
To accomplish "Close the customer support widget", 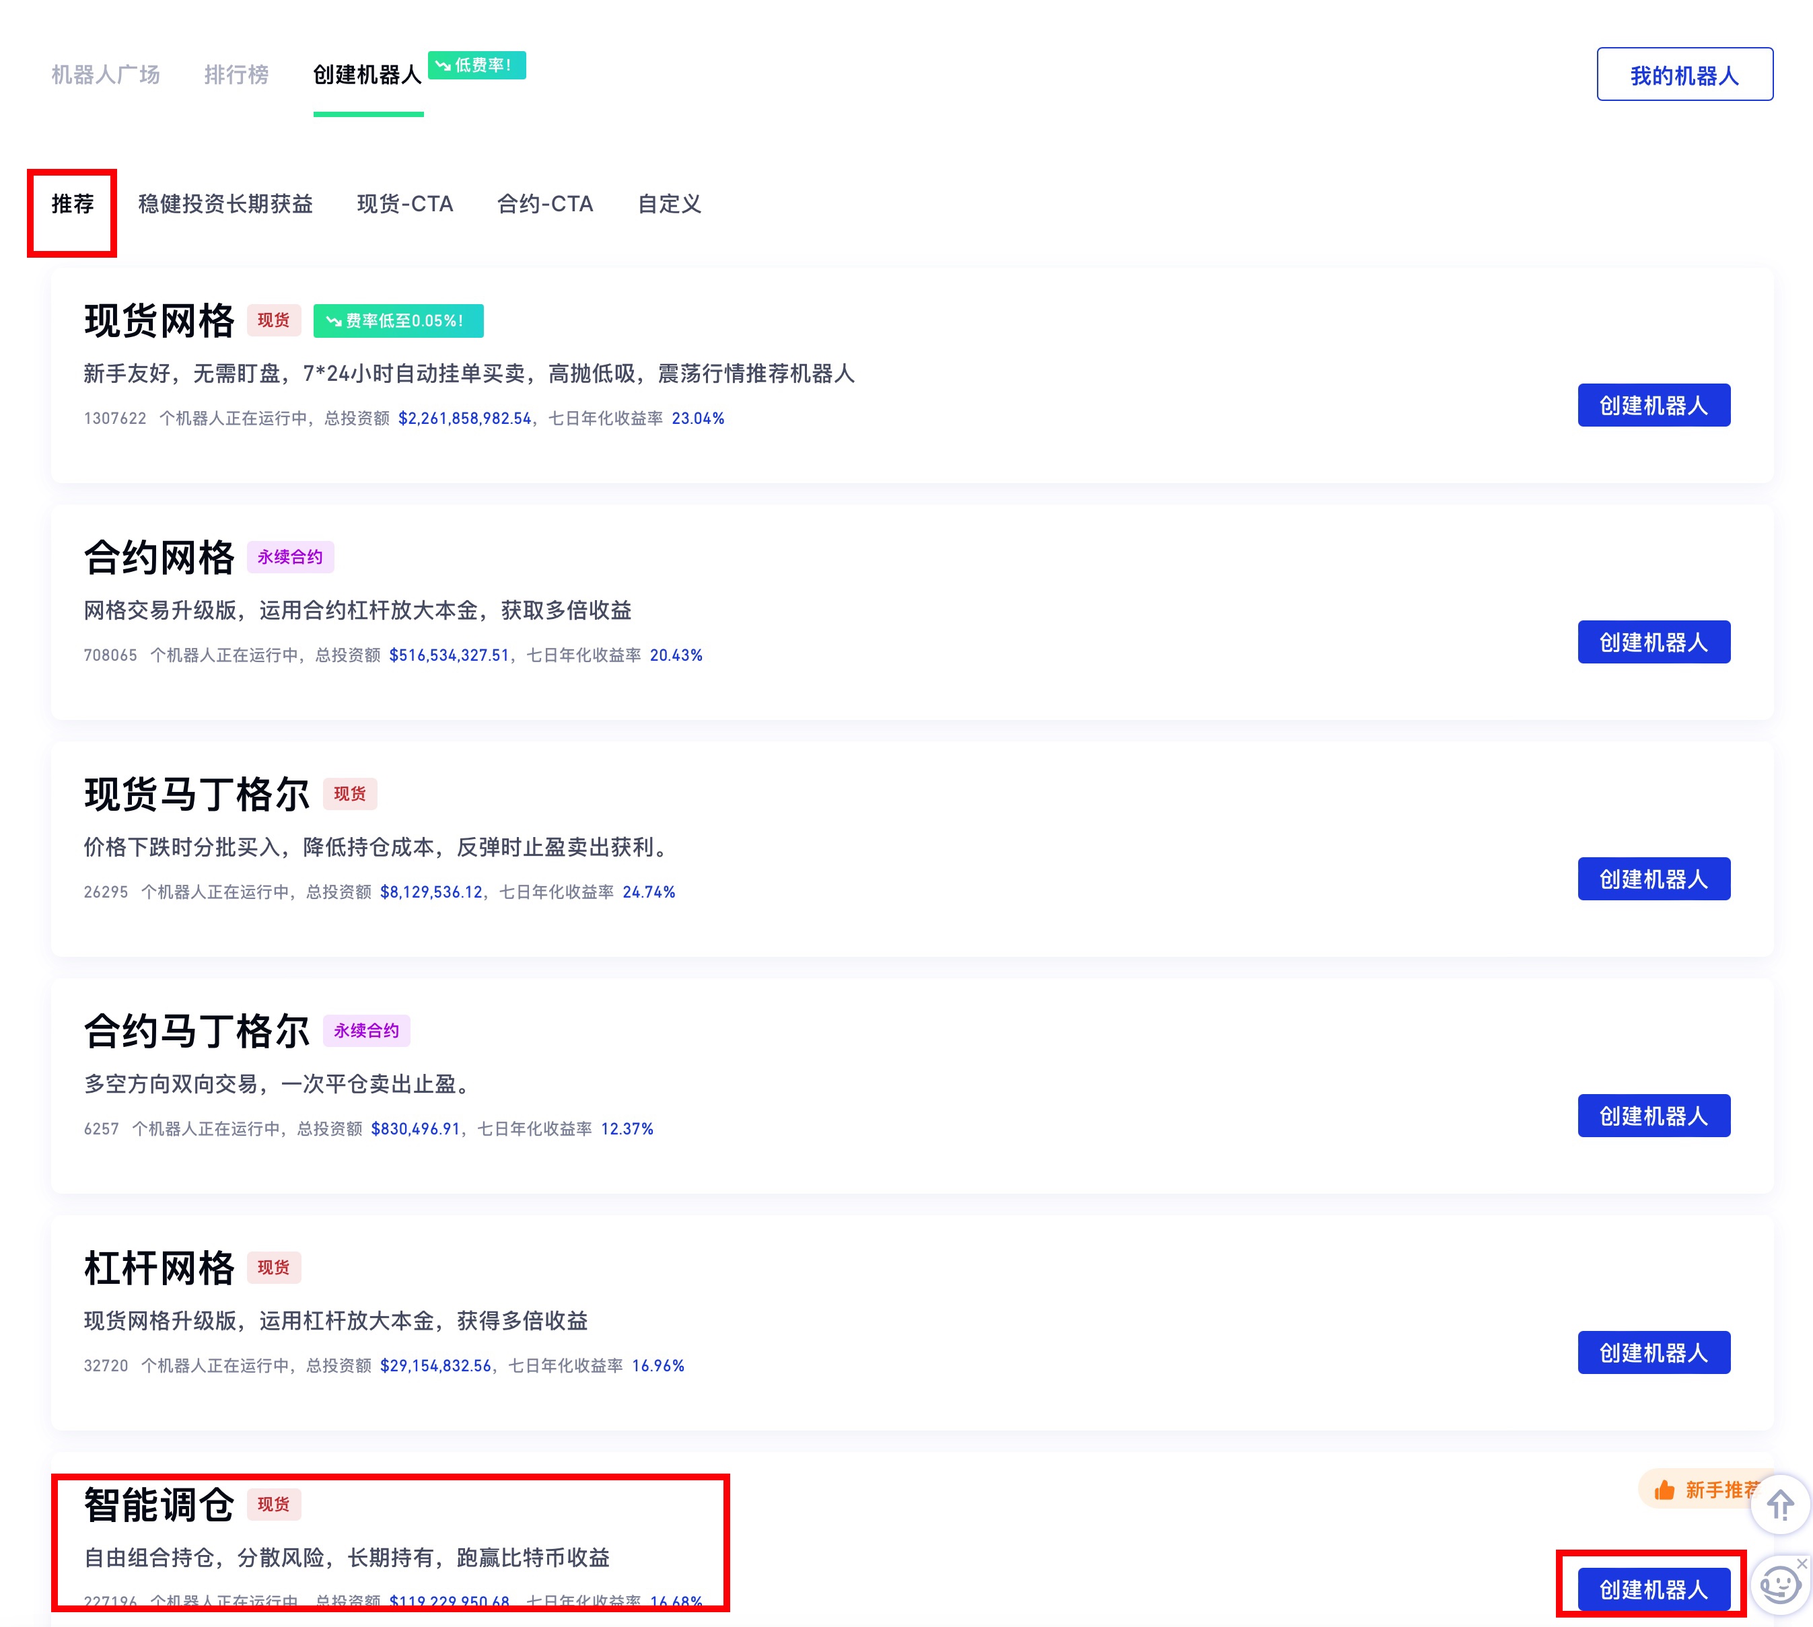I will 1802,1564.
